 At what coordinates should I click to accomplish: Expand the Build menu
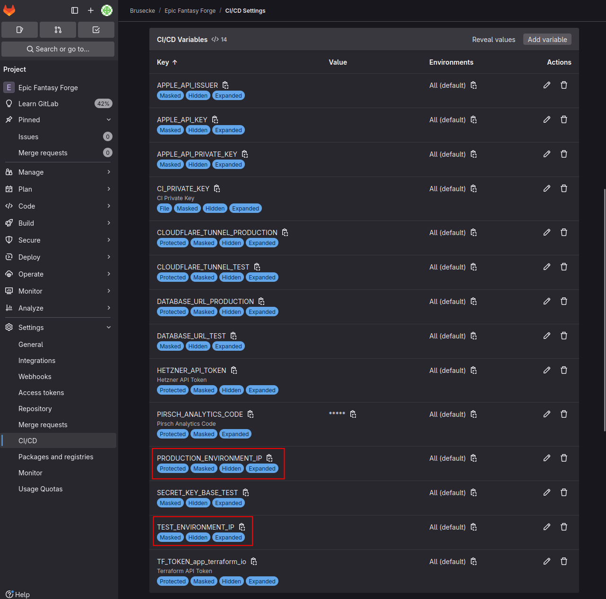(58, 223)
